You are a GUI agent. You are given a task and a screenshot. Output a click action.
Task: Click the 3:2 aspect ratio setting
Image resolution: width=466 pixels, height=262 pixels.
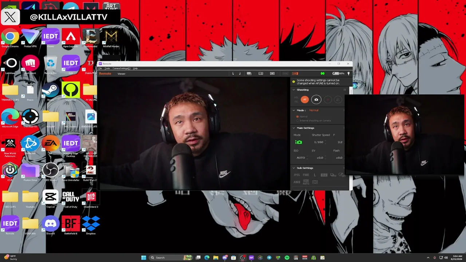point(324,175)
